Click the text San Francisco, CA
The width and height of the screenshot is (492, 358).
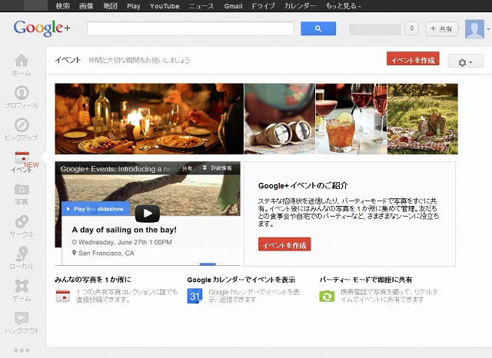coord(106,253)
